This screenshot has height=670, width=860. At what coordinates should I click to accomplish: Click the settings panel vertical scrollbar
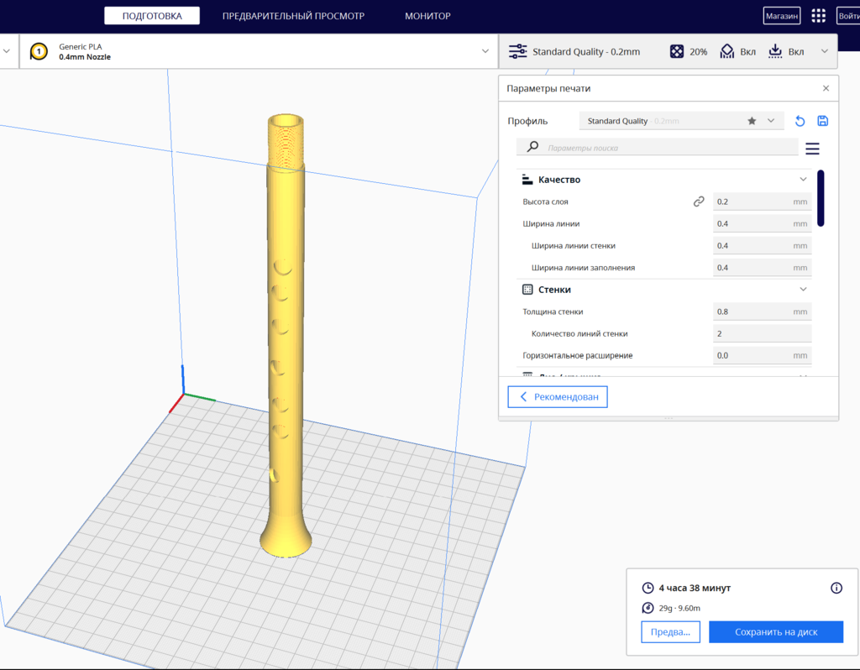point(821,198)
